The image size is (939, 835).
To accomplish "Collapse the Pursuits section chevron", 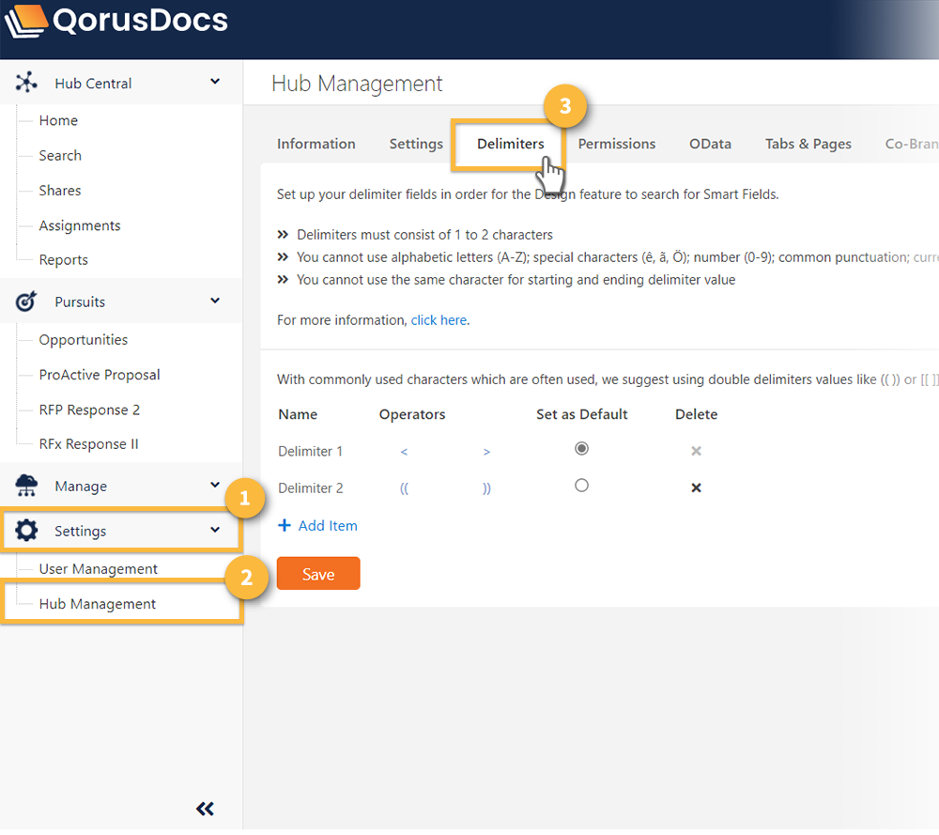I will (x=215, y=302).
